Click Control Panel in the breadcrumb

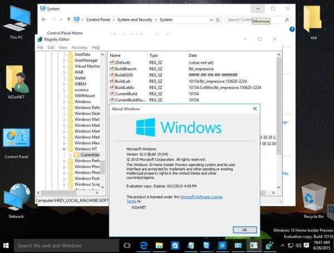(98, 20)
